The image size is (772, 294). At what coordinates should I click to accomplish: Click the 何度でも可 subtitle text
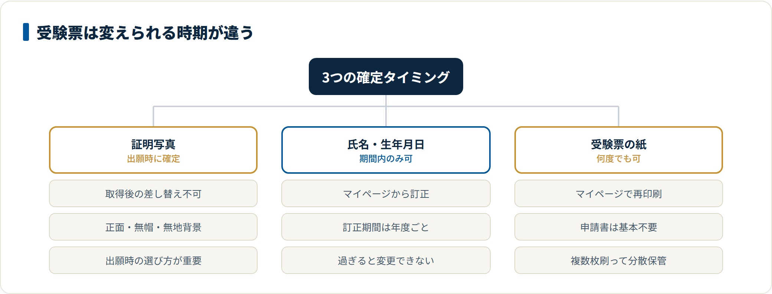[x=618, y=159]
